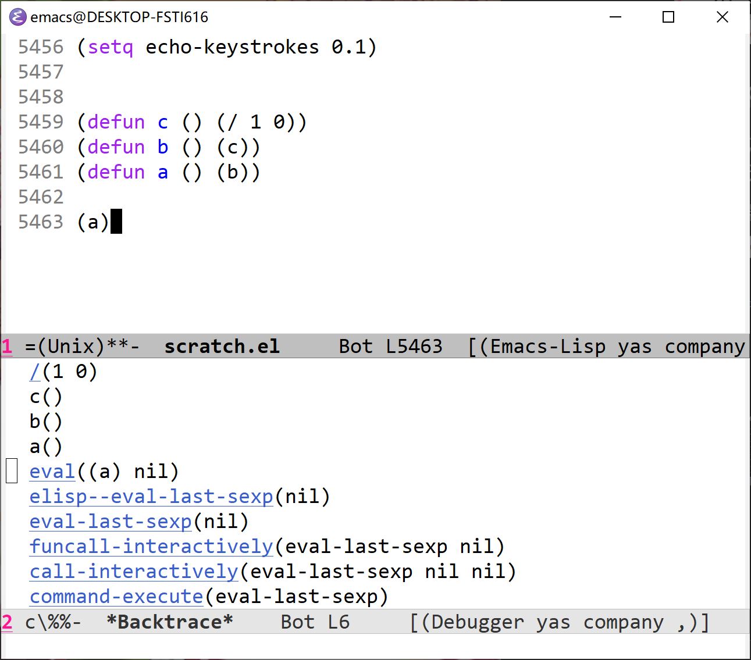Place cursor on line 5459 defun c

162,122
